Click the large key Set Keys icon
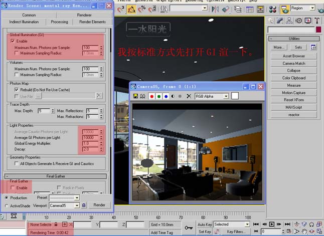 pyautogui.click(x=189, y=228)
